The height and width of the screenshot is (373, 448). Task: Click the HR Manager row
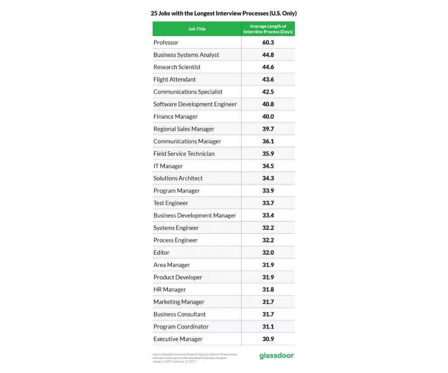pos(169,289)
